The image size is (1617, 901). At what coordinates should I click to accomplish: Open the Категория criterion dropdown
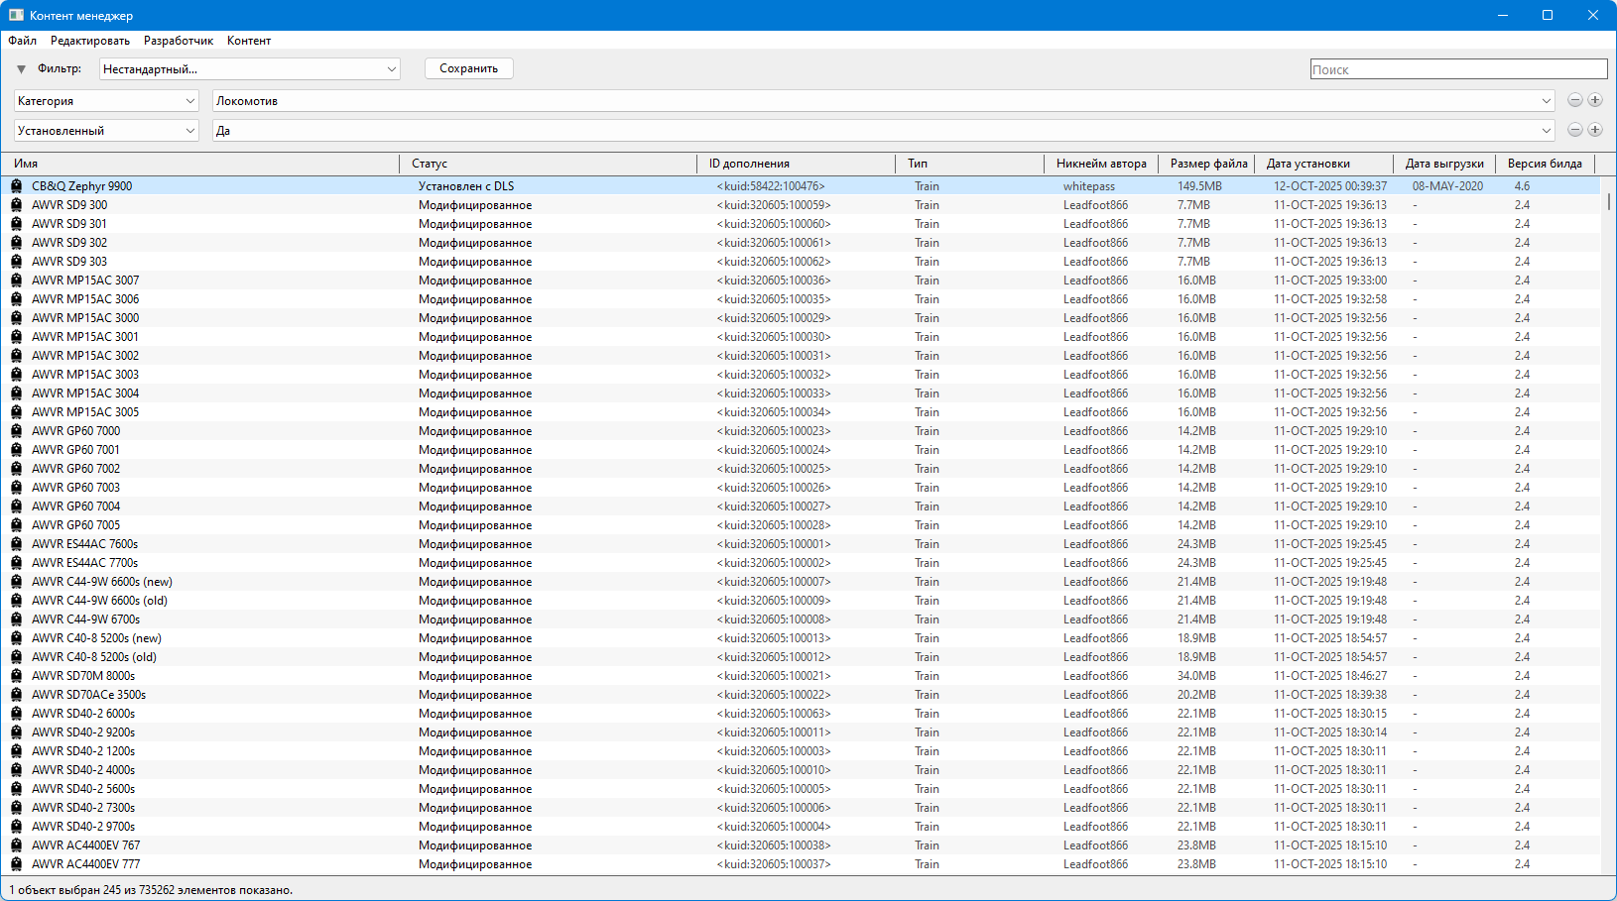(106, 101)
